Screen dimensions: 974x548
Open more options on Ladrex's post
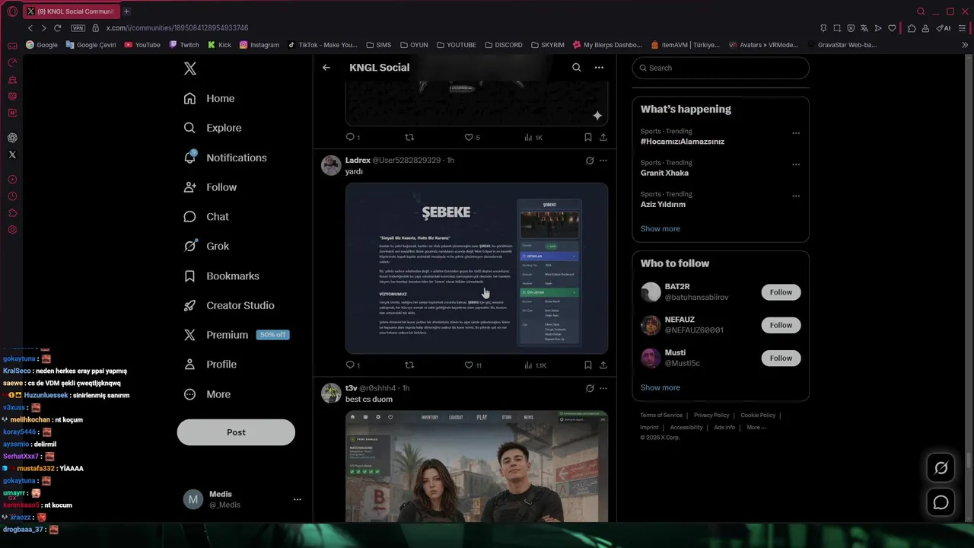(x=603, y=161)
